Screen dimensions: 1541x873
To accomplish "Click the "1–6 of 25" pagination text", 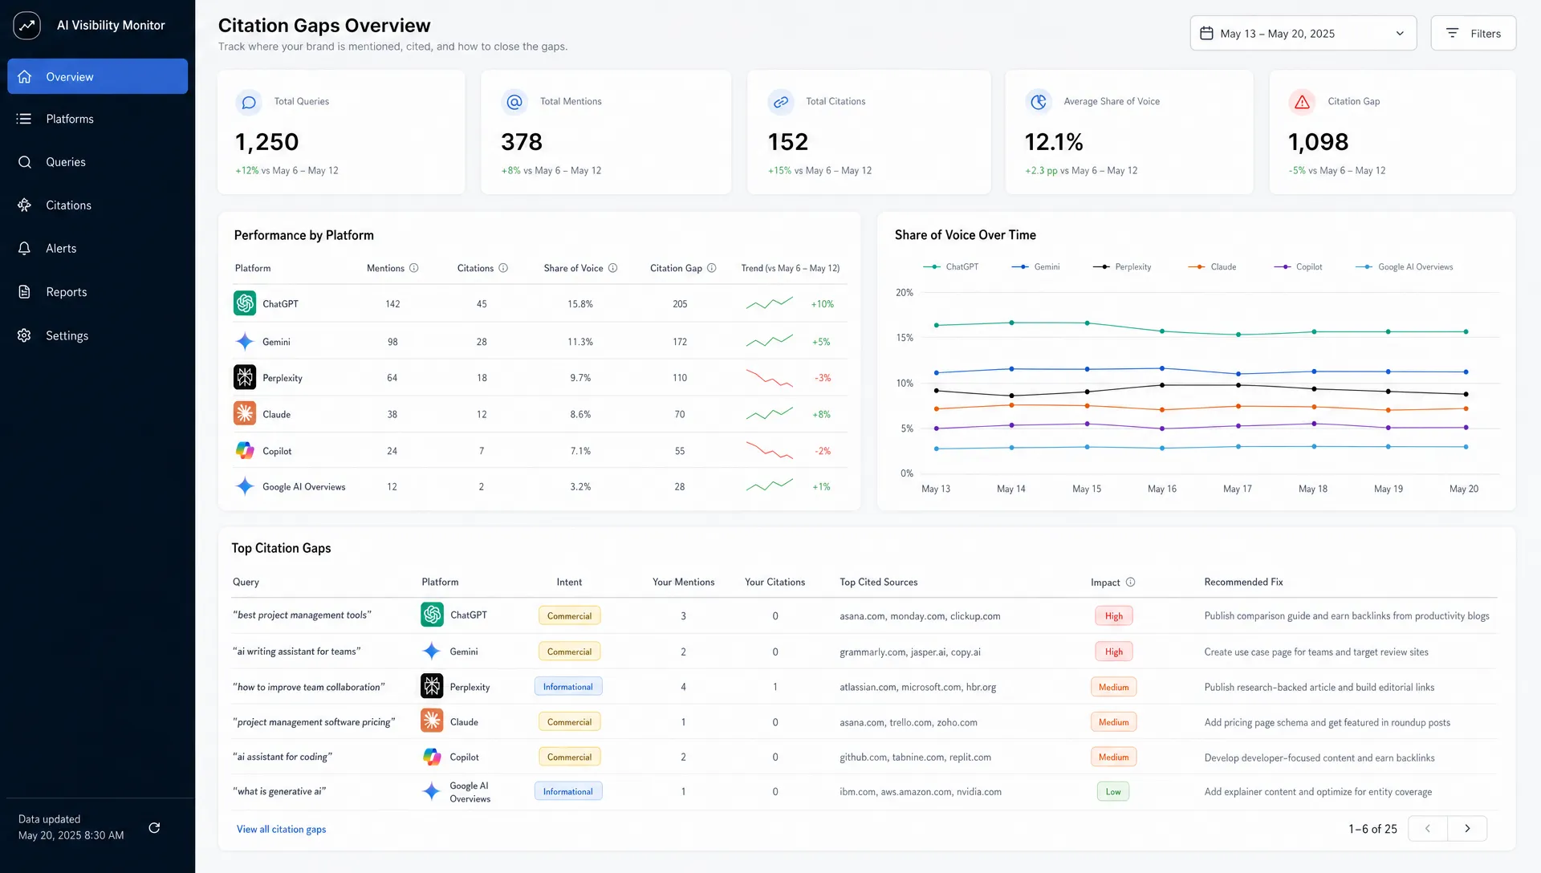I will coord(1372,829).
